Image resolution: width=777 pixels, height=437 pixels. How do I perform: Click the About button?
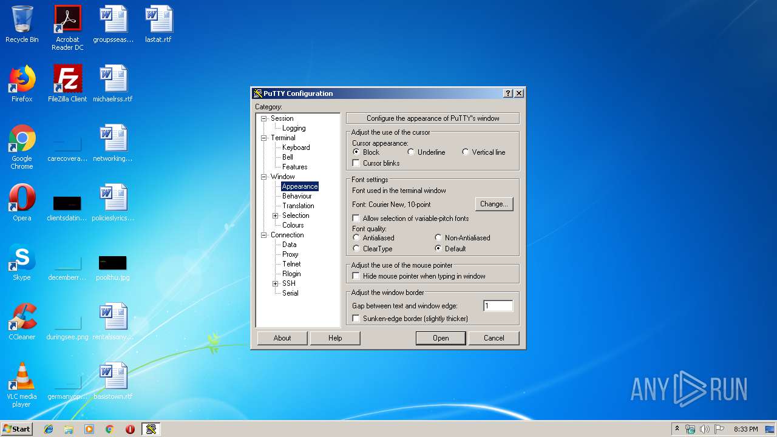[x=282, y=338]
